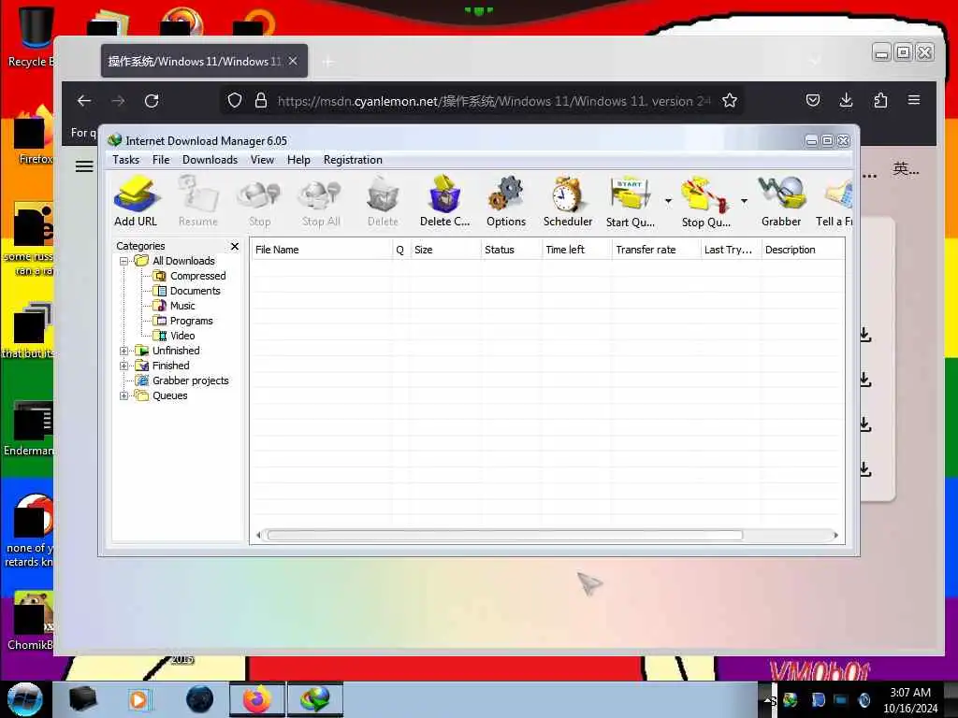Click the Start Queue icon
The image size is (958, 718).
pyautogui.click(x=631, y=201)
